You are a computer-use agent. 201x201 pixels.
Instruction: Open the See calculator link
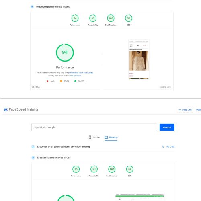pos(76,76)
